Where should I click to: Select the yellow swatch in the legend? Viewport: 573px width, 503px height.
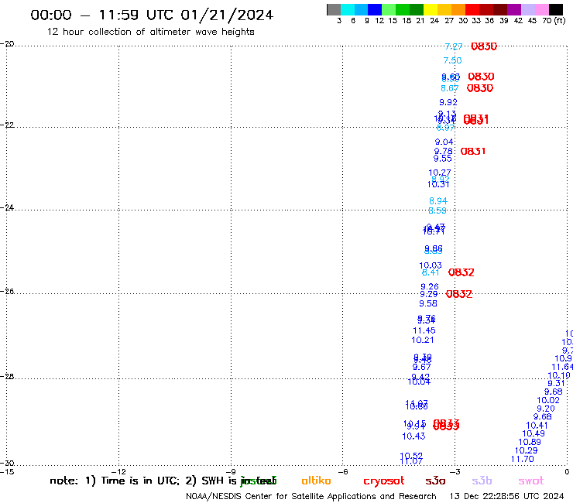[430, 9]
